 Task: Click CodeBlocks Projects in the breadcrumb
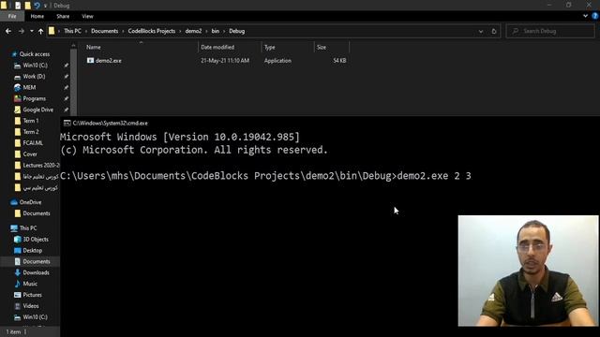(152, 31)
